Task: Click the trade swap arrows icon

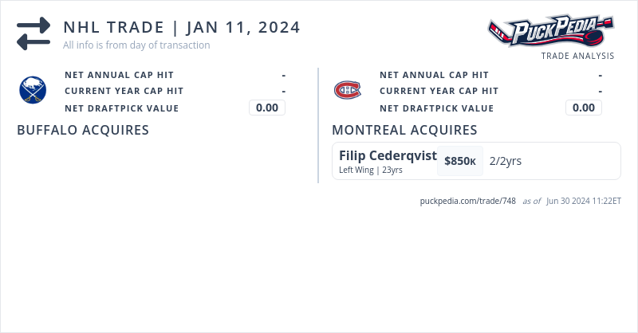Action: coord(33,34)
